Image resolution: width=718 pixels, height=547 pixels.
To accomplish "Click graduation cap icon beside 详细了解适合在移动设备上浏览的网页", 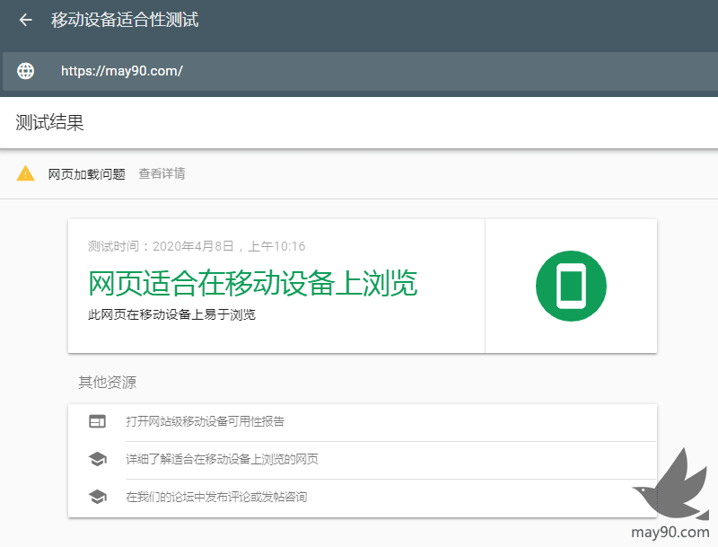I will [98, 459].
